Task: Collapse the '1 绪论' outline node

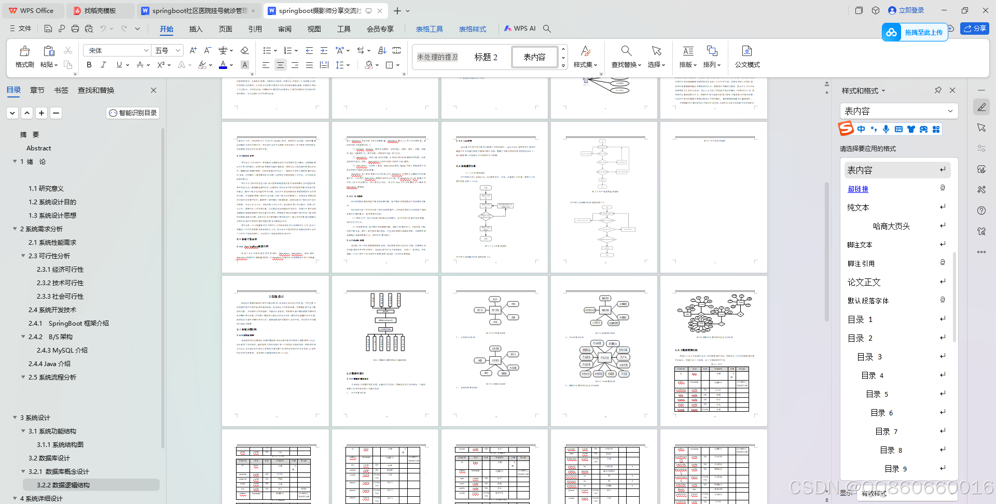Action: 15,162
